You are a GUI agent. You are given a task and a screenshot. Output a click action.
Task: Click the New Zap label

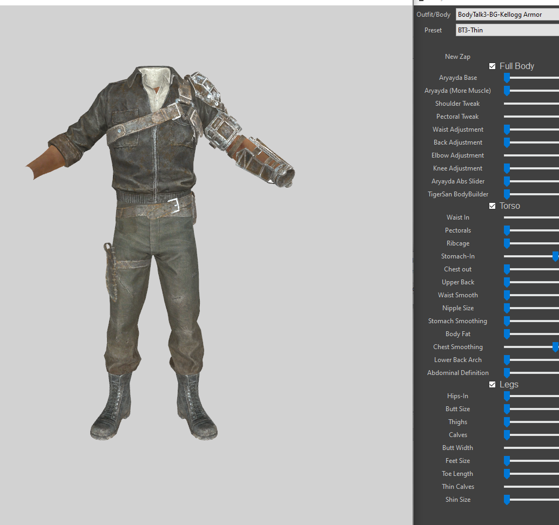point(457,57)
